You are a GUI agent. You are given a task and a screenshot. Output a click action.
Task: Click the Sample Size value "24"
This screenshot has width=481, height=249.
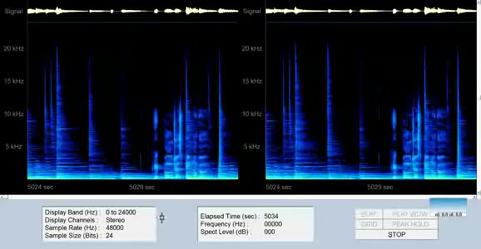(109, 235)
